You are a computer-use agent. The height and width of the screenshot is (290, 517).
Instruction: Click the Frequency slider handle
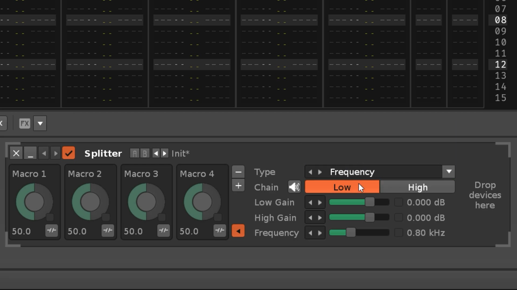pyautogui.click(x=351, y=233)
